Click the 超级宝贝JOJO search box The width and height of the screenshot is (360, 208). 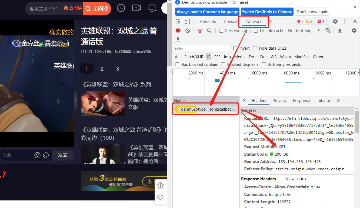44,9
